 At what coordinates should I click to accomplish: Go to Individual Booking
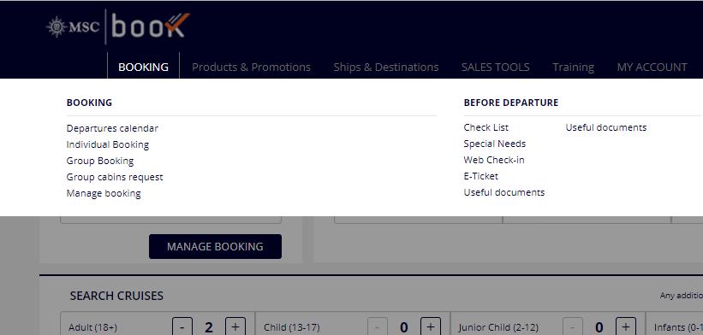[108, 144]
